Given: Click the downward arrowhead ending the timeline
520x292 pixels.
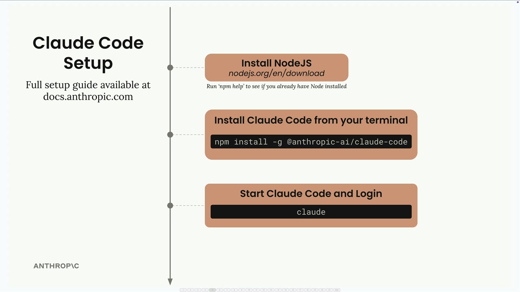Looking at the screenshot, I should tap(170, 281).
